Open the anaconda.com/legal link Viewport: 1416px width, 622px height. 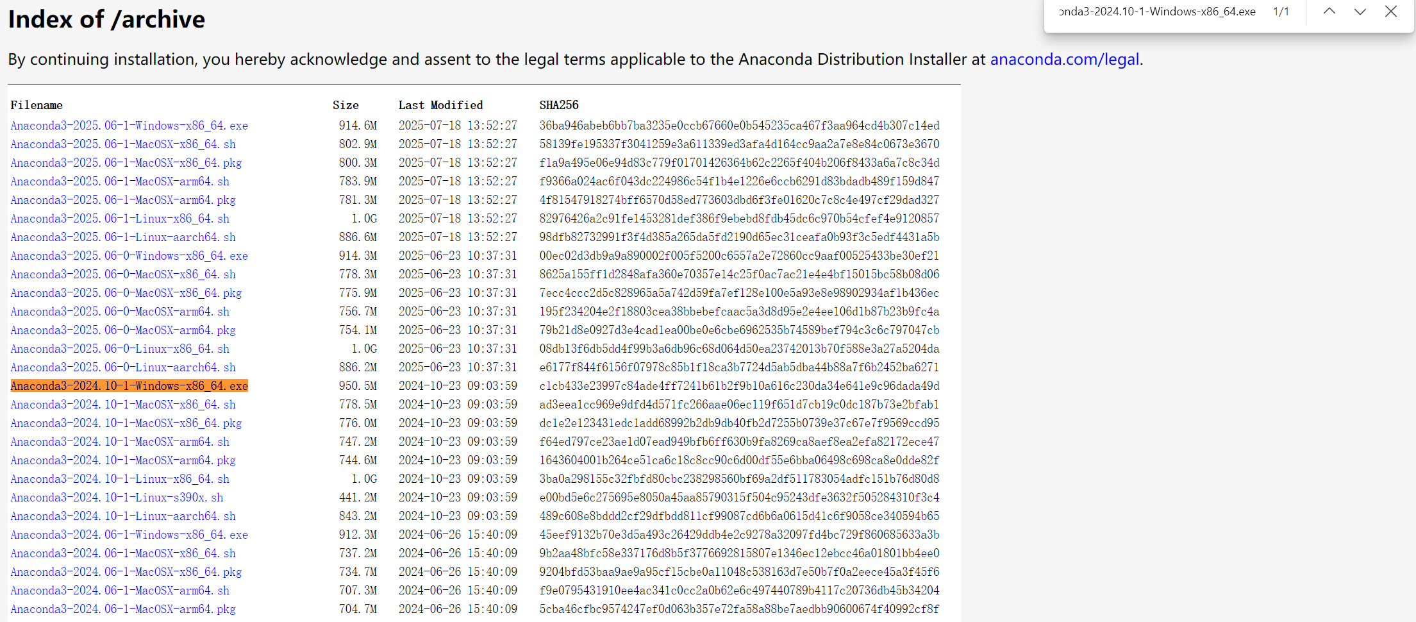(1065, 59)
